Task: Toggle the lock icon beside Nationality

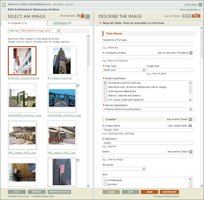Action: (x=103, y=139)
